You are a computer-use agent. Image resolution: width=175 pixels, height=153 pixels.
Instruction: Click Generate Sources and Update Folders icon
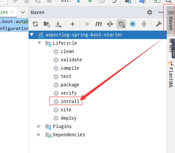[x=47, y=24]
